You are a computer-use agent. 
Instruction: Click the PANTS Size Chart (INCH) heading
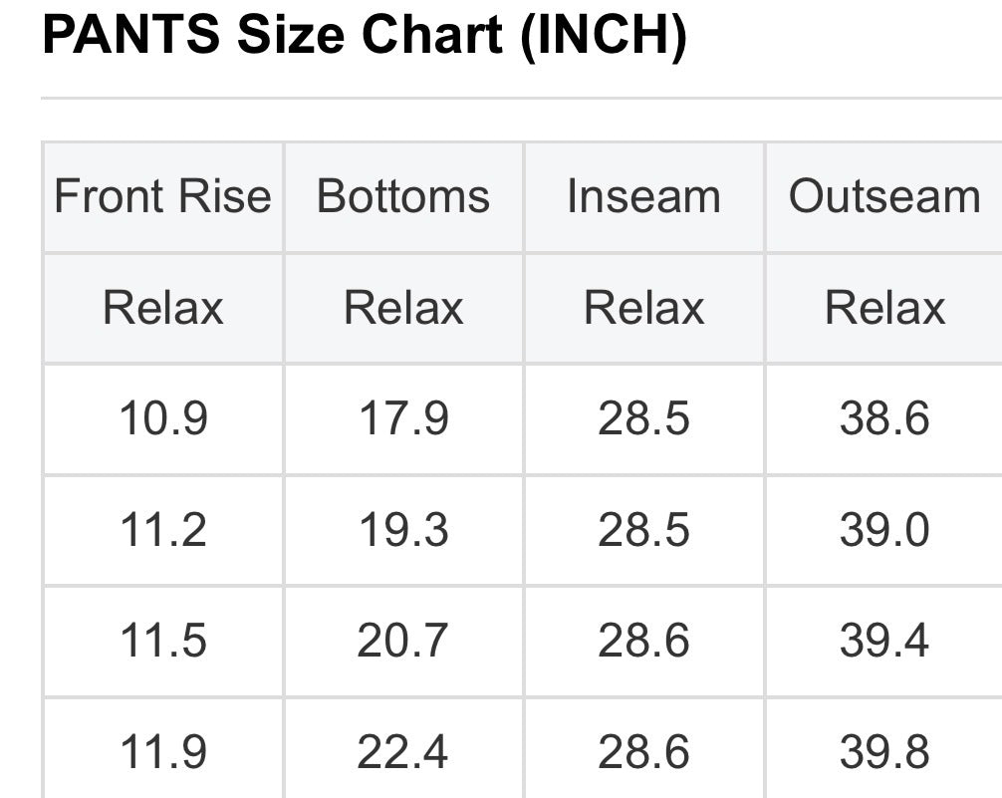coord(365,37)
